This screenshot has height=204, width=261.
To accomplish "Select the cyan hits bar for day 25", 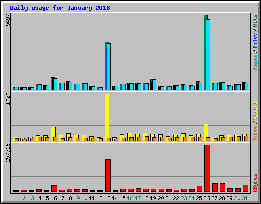I will tap(200, 86).
